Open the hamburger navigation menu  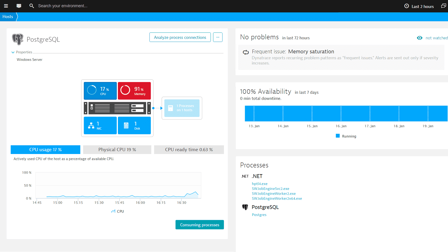pyautogui.click(x=6, y=6)
